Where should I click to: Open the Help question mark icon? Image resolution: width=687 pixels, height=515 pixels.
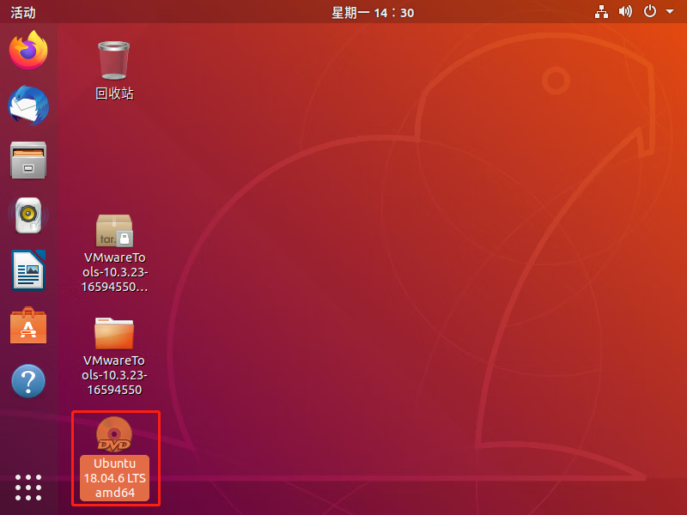28,380
